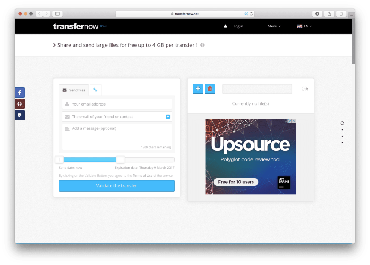The height and width of the screenshot is (265, 370).
Task: Open the Terms of Use link
Action: point(142,176)
